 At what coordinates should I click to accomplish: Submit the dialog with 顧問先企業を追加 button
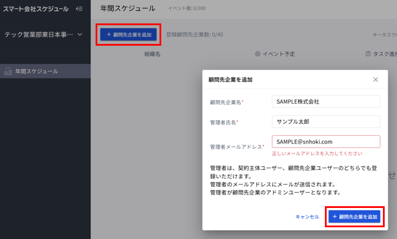pos(356,217)
